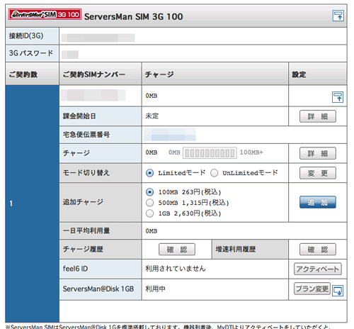Click the ServersMan SIM 3G 100 logo
Screen dimensions: 354x329
pos(45,14)
